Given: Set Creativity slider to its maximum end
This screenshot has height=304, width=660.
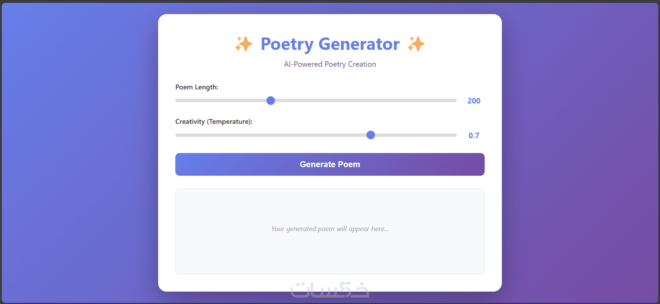Looking at the screenshot, I should pyautogui.click(x=455, y=135).
